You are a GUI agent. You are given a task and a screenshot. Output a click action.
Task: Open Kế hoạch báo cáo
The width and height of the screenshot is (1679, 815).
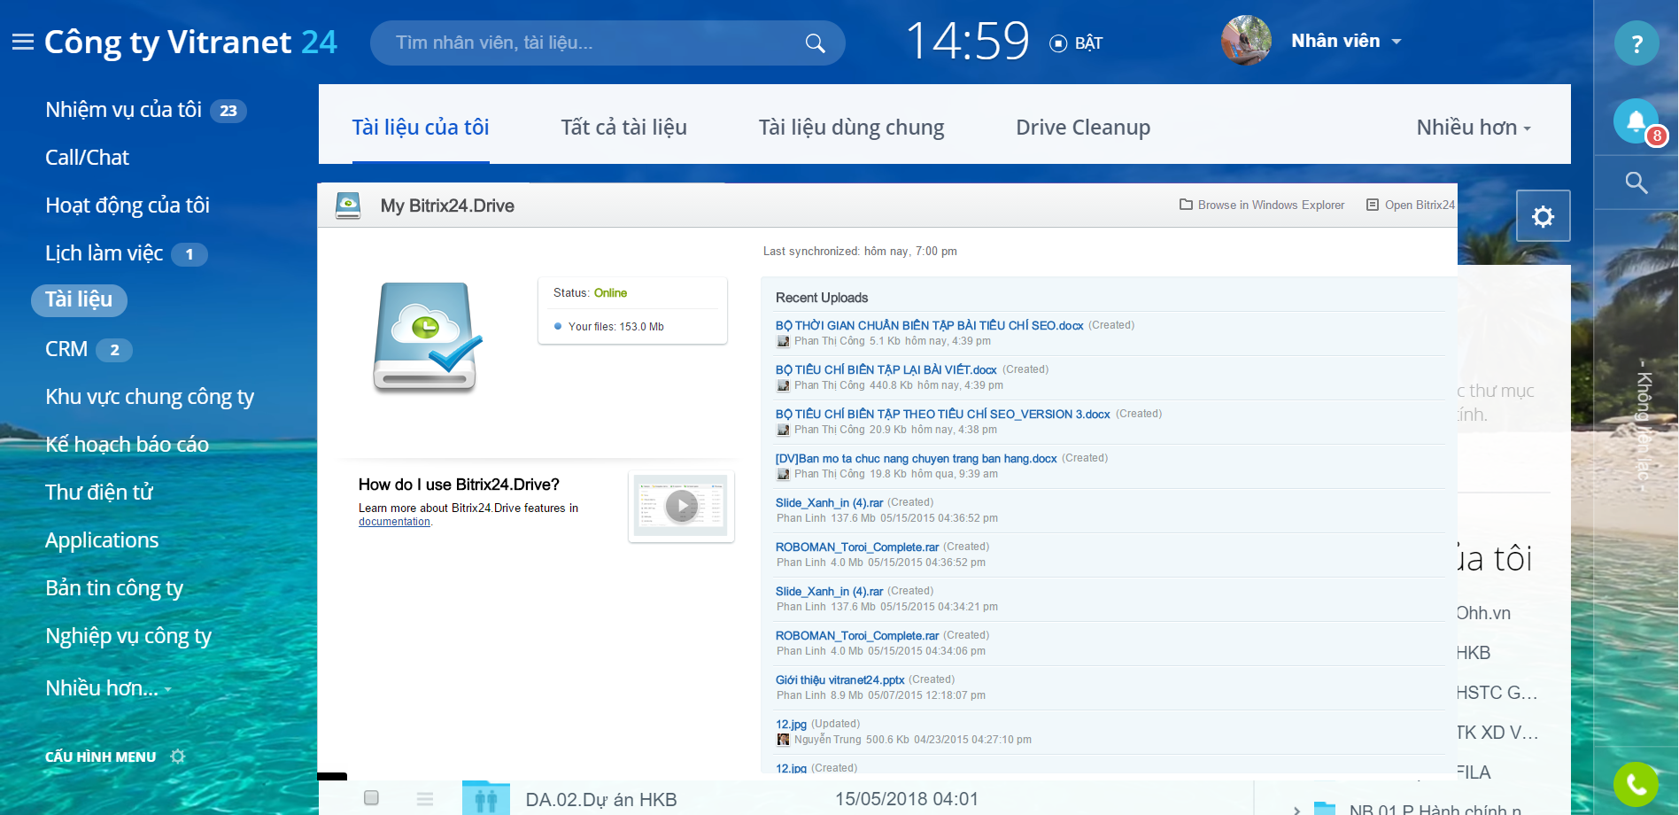pos(127,445)
